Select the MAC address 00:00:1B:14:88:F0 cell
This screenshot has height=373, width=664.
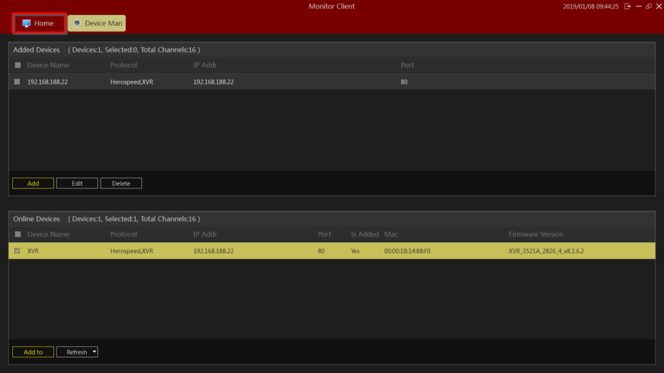[407, 251]
